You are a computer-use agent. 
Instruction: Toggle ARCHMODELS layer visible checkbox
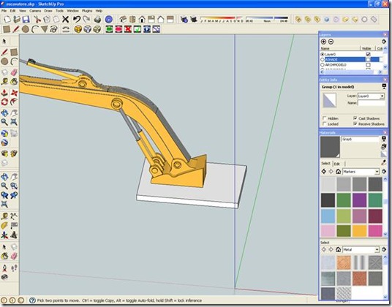pyautogui.click(x=368, y=65)
